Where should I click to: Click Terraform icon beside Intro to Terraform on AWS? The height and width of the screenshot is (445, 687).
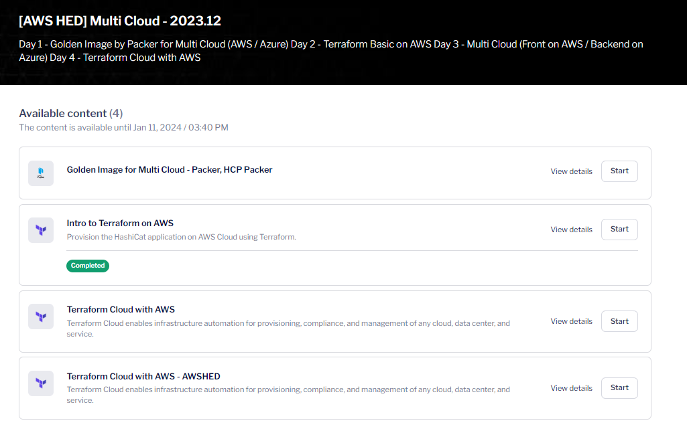coord(41,230)
